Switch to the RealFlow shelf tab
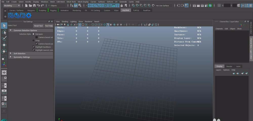The height and width of the screenshot is (121, 253). point(147,10)
